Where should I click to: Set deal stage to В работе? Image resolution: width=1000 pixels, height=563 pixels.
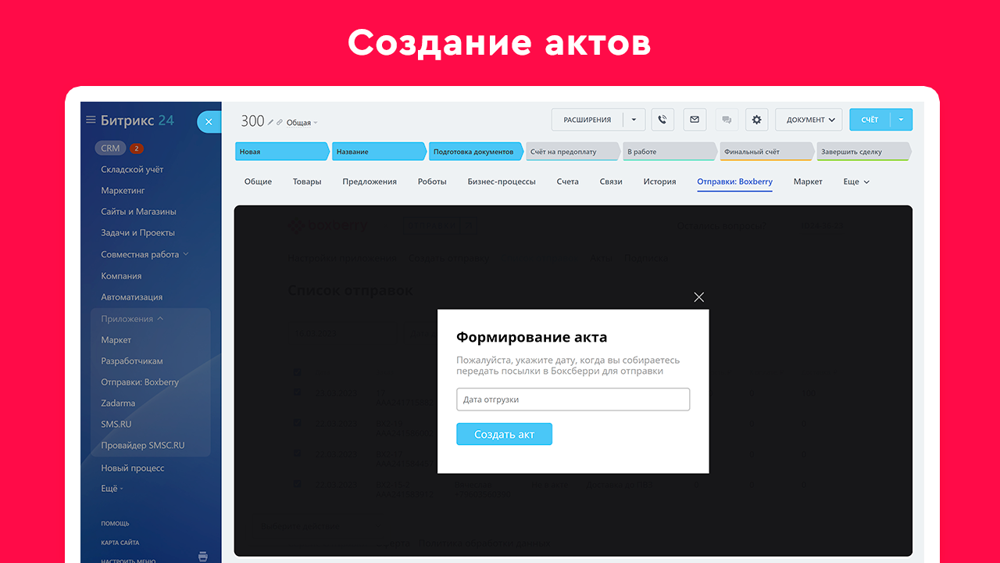point(670,152)
